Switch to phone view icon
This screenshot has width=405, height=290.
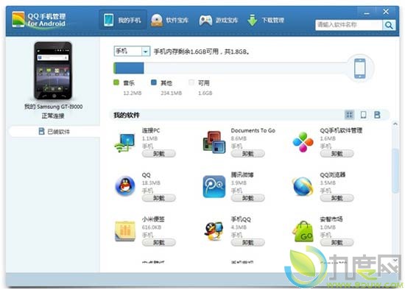pyautogui.click(x=363, y=115)
